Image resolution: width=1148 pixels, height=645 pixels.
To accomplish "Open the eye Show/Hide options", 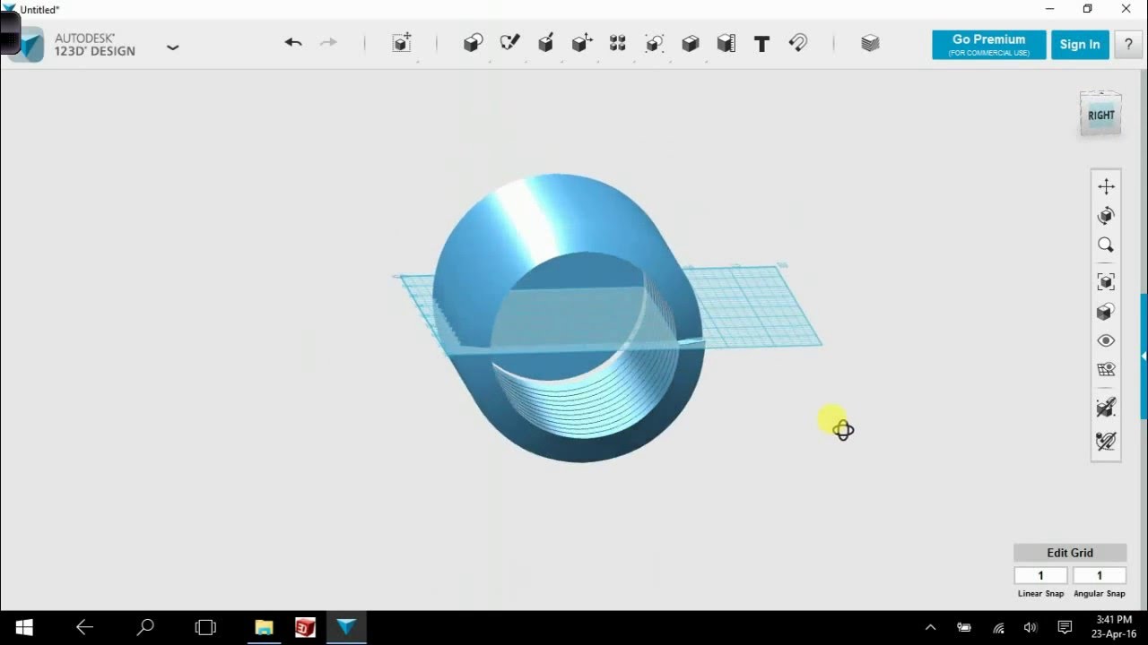I will coord(1106,340).
